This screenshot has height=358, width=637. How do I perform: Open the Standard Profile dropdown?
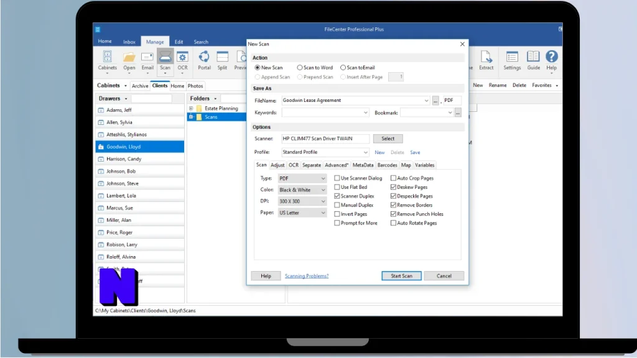coord(325,152)
